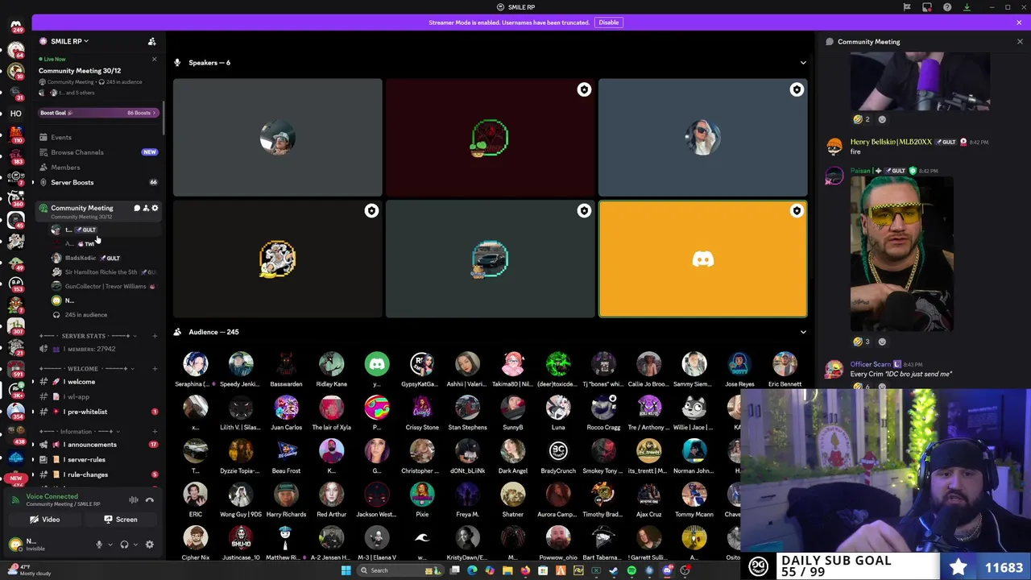Close the Streamer Mode banner
The image size is (1031, 580).
[x=1019, y=23]
